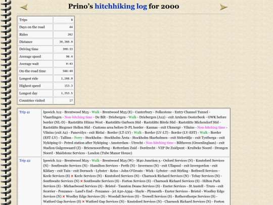273x205 pixels.
Task: Click red cross before 'Keele Services (N)'
Action: coord(72,176)
